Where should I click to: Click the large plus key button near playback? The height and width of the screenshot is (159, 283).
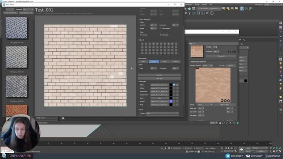241,149
